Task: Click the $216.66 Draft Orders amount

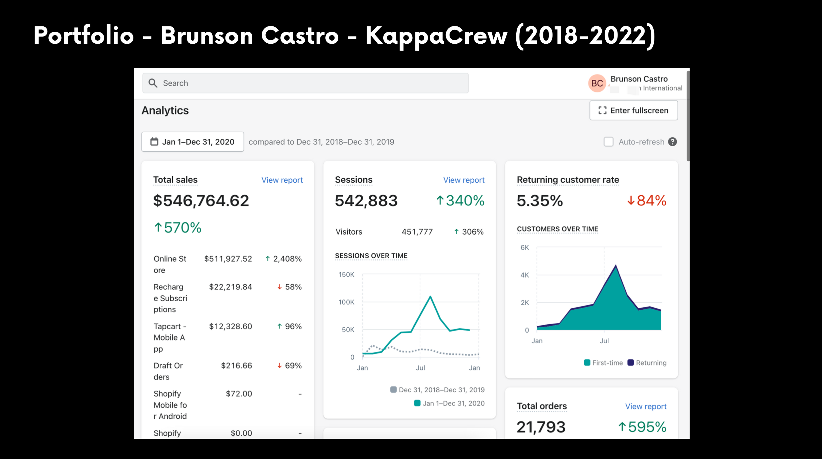Action: pos(236,366)
